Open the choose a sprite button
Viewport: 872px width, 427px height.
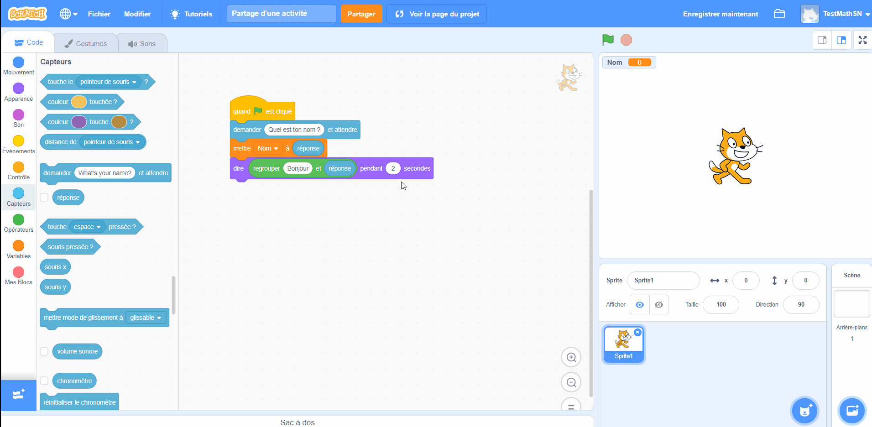(805, 411)
